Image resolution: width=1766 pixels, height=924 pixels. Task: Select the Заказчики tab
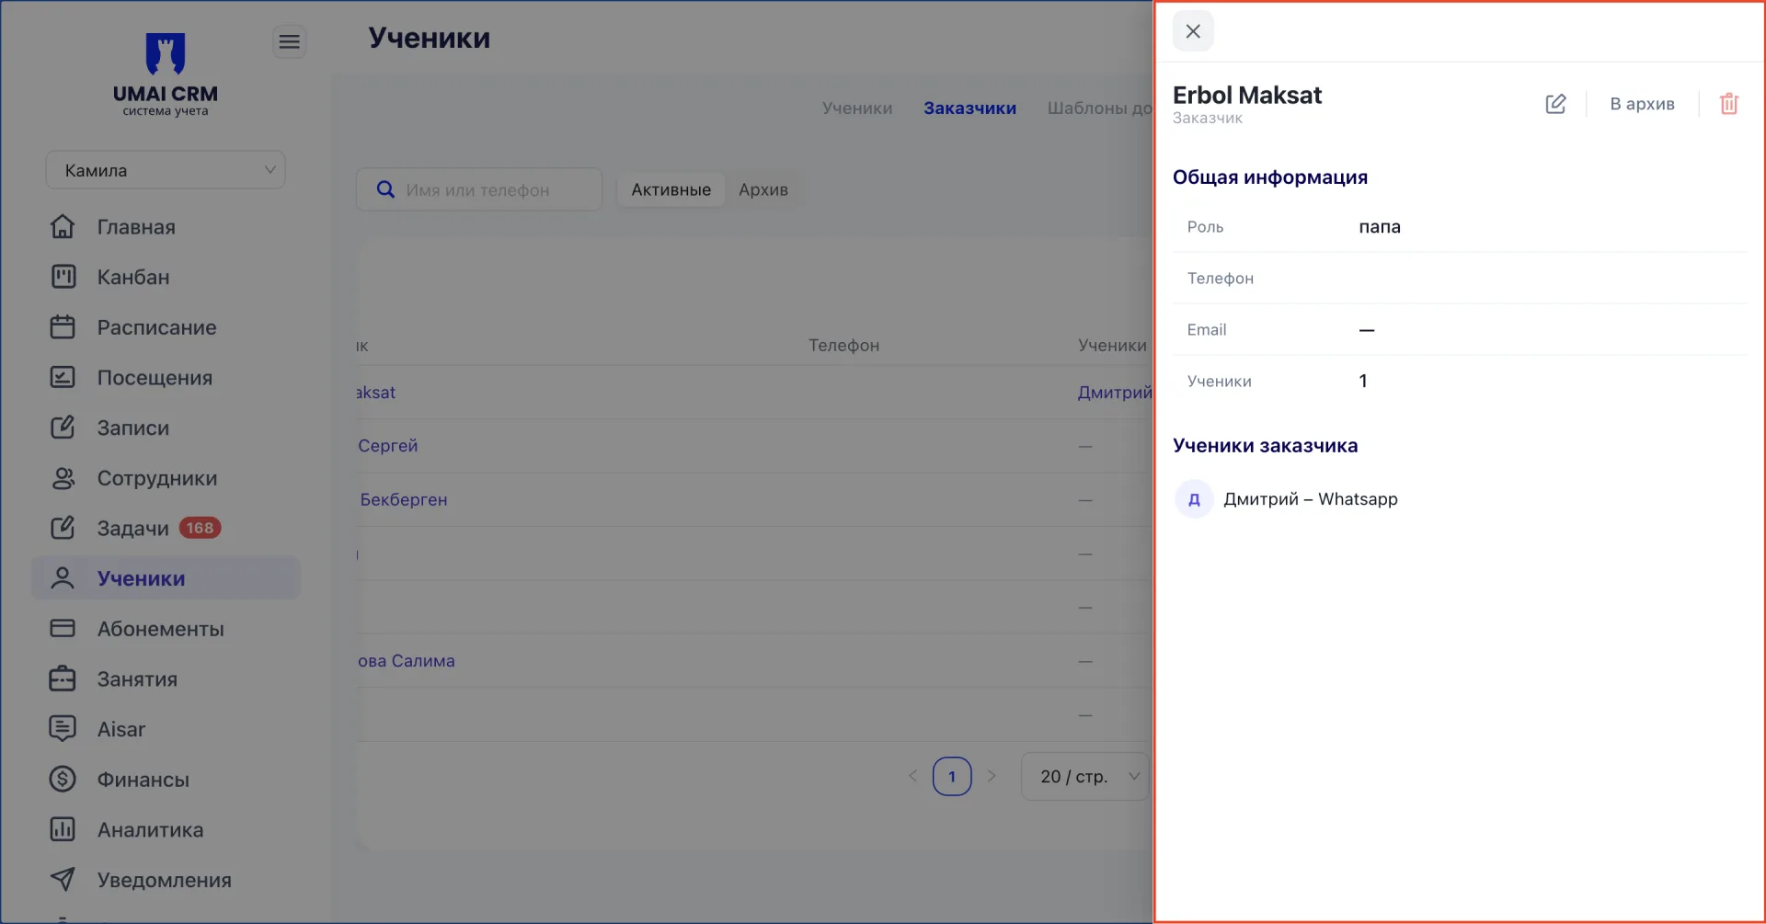(x=969, y=108)
